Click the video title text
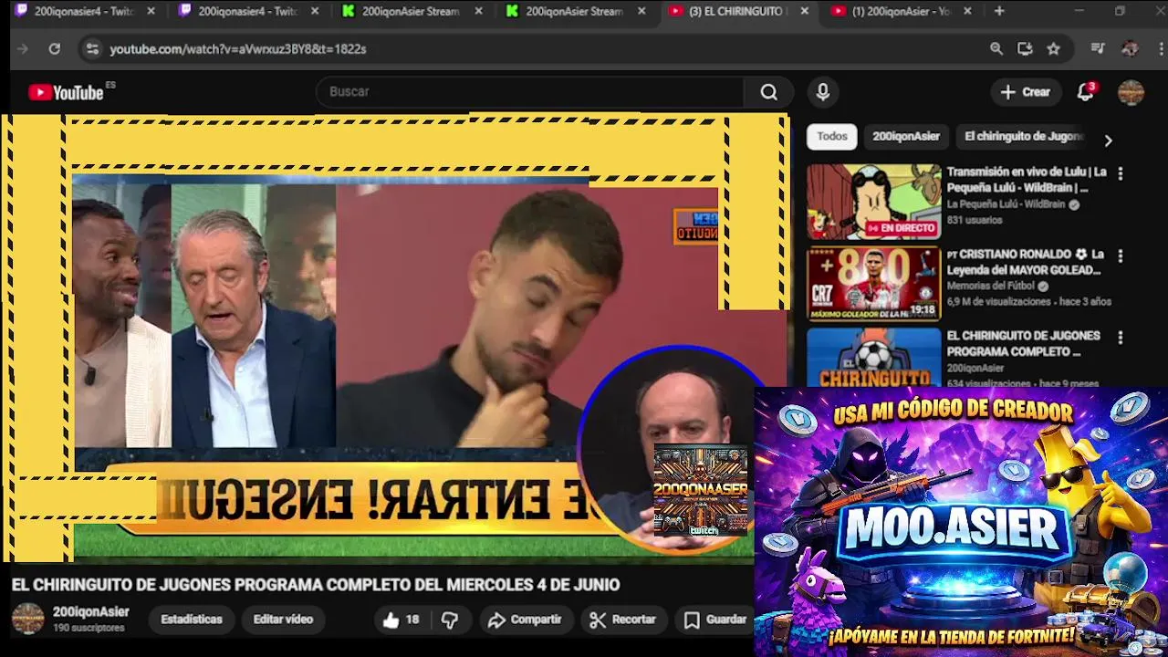The image size is (1168, 657). point(316,585)
